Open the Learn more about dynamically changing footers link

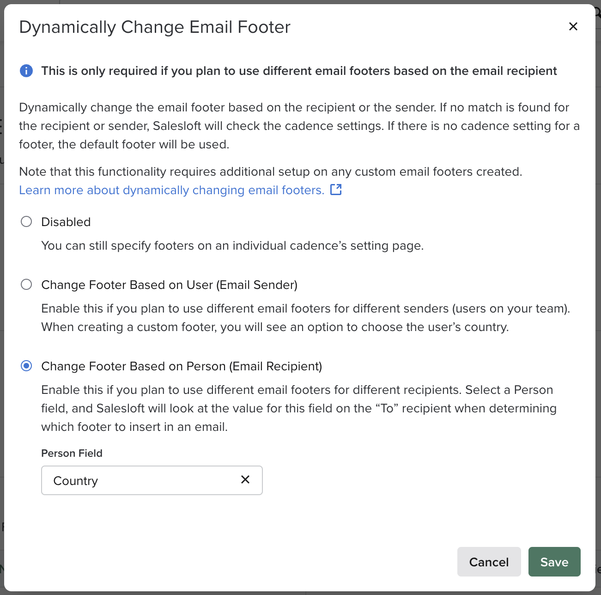(171, 190)
